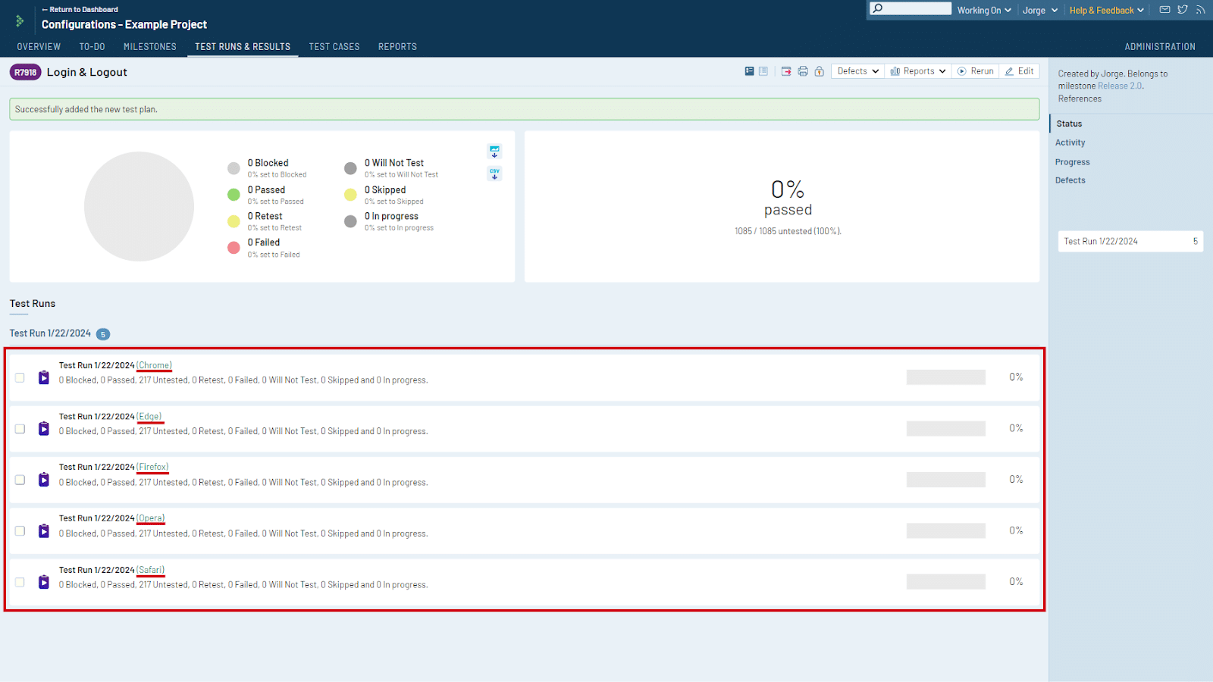
Task: Click the Edge test run progress bar
Action: tap(945, 428)
